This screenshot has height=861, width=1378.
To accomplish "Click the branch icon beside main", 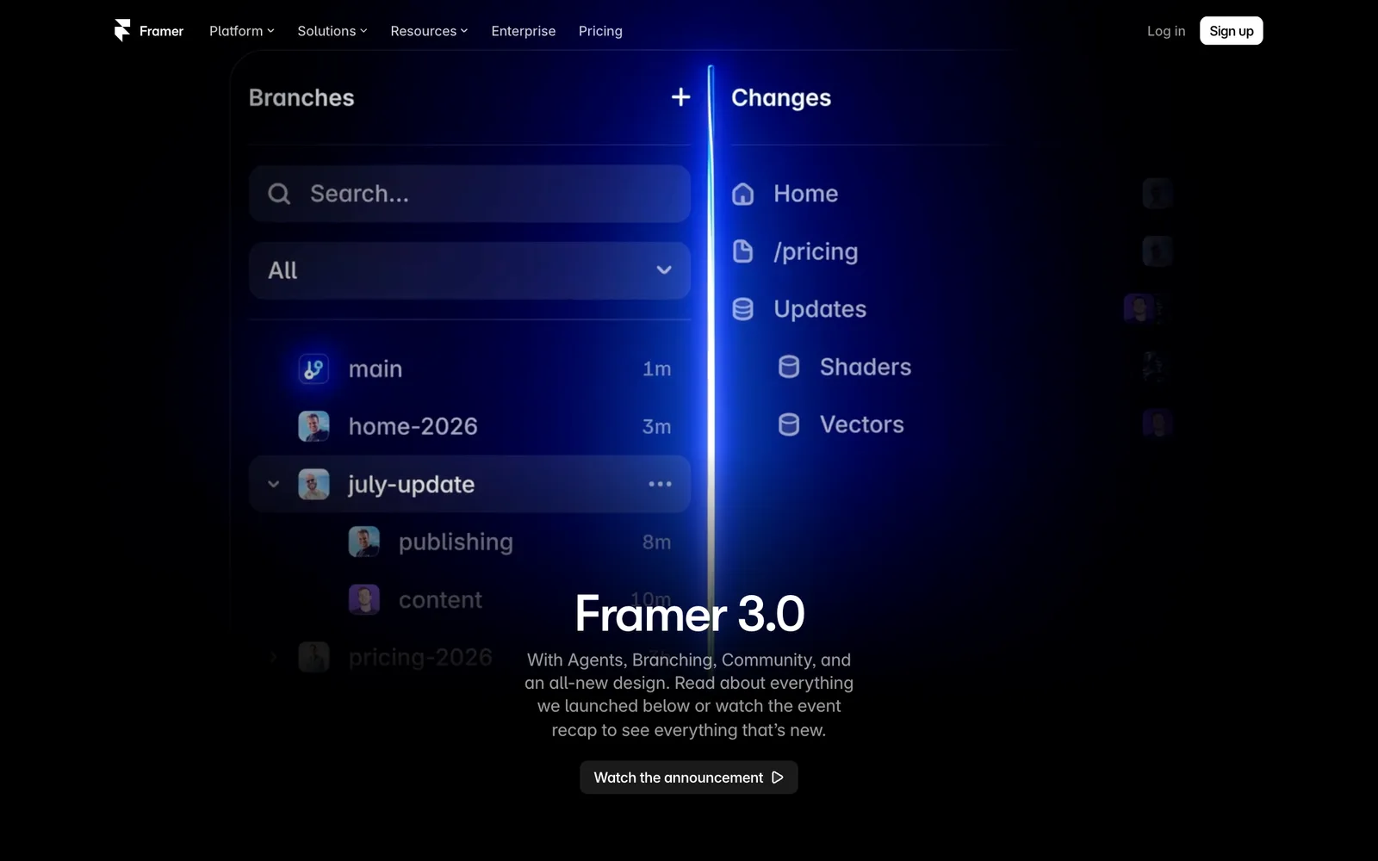I will pos(313,369).
